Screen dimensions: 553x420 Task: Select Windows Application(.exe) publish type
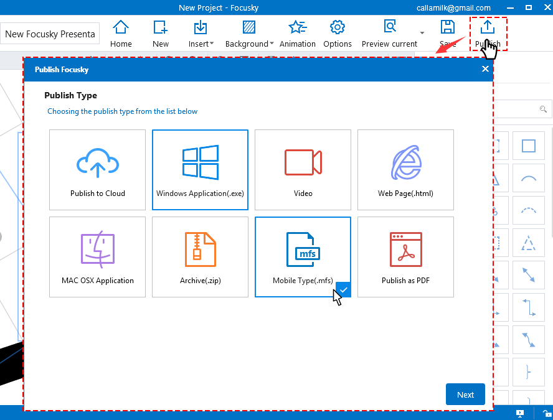click(x=200, y=170)
